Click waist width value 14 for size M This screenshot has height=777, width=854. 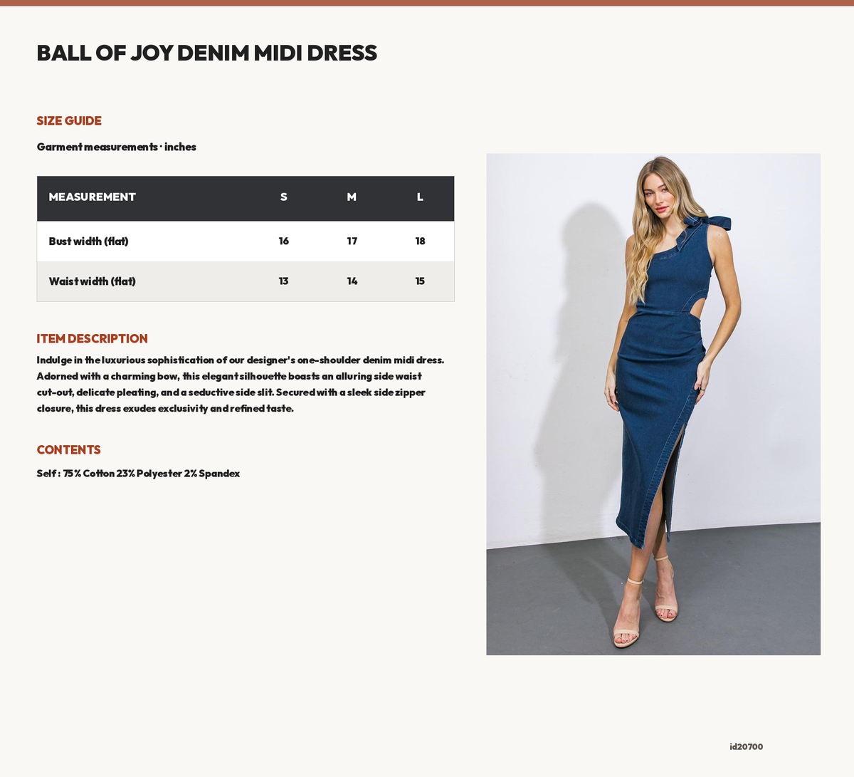pos(352,281)
